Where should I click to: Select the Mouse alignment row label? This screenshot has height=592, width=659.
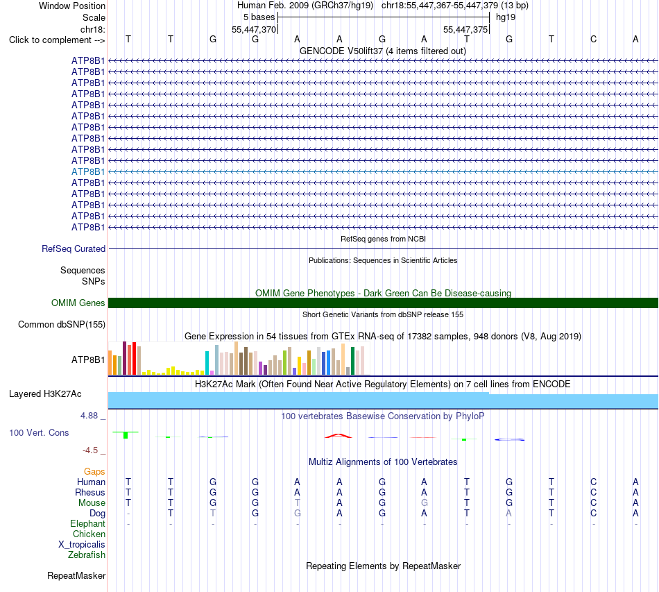click(x=92, y=503)
